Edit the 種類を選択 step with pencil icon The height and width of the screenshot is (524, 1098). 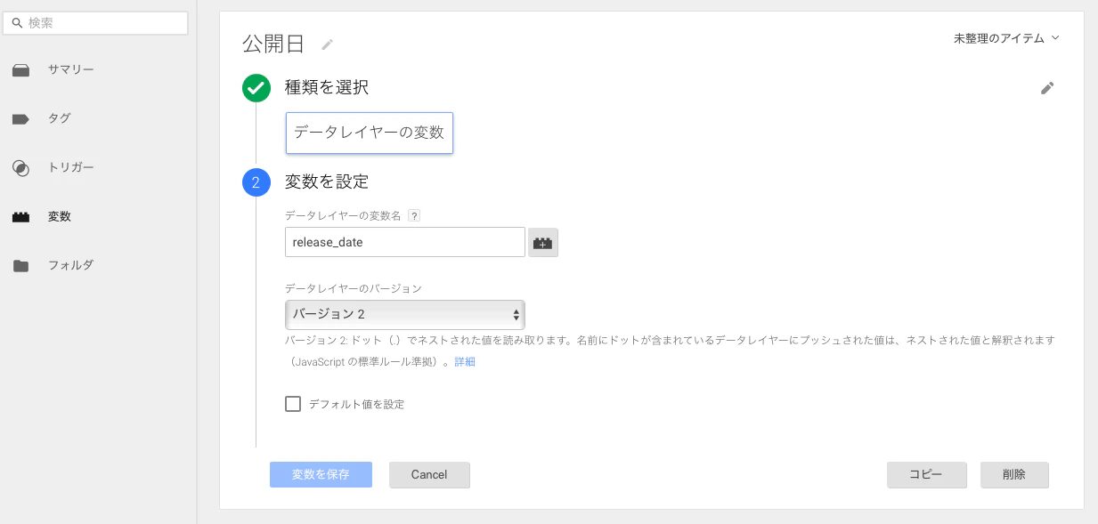(1047, 88)
